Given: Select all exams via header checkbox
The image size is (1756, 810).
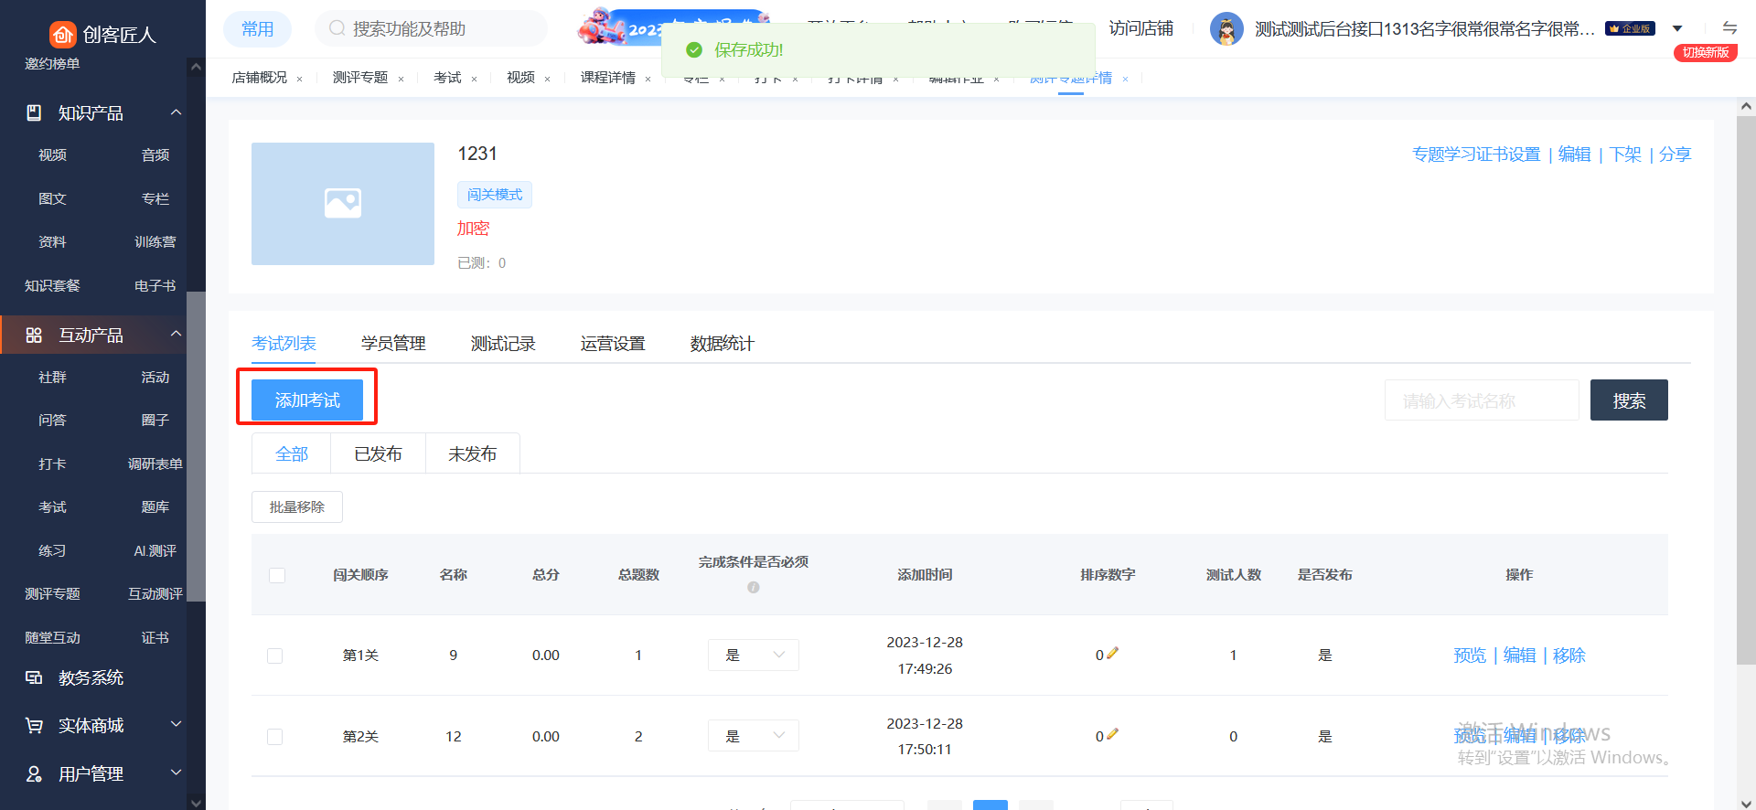Looking at the screenshot, I should (x=277, y=575).
